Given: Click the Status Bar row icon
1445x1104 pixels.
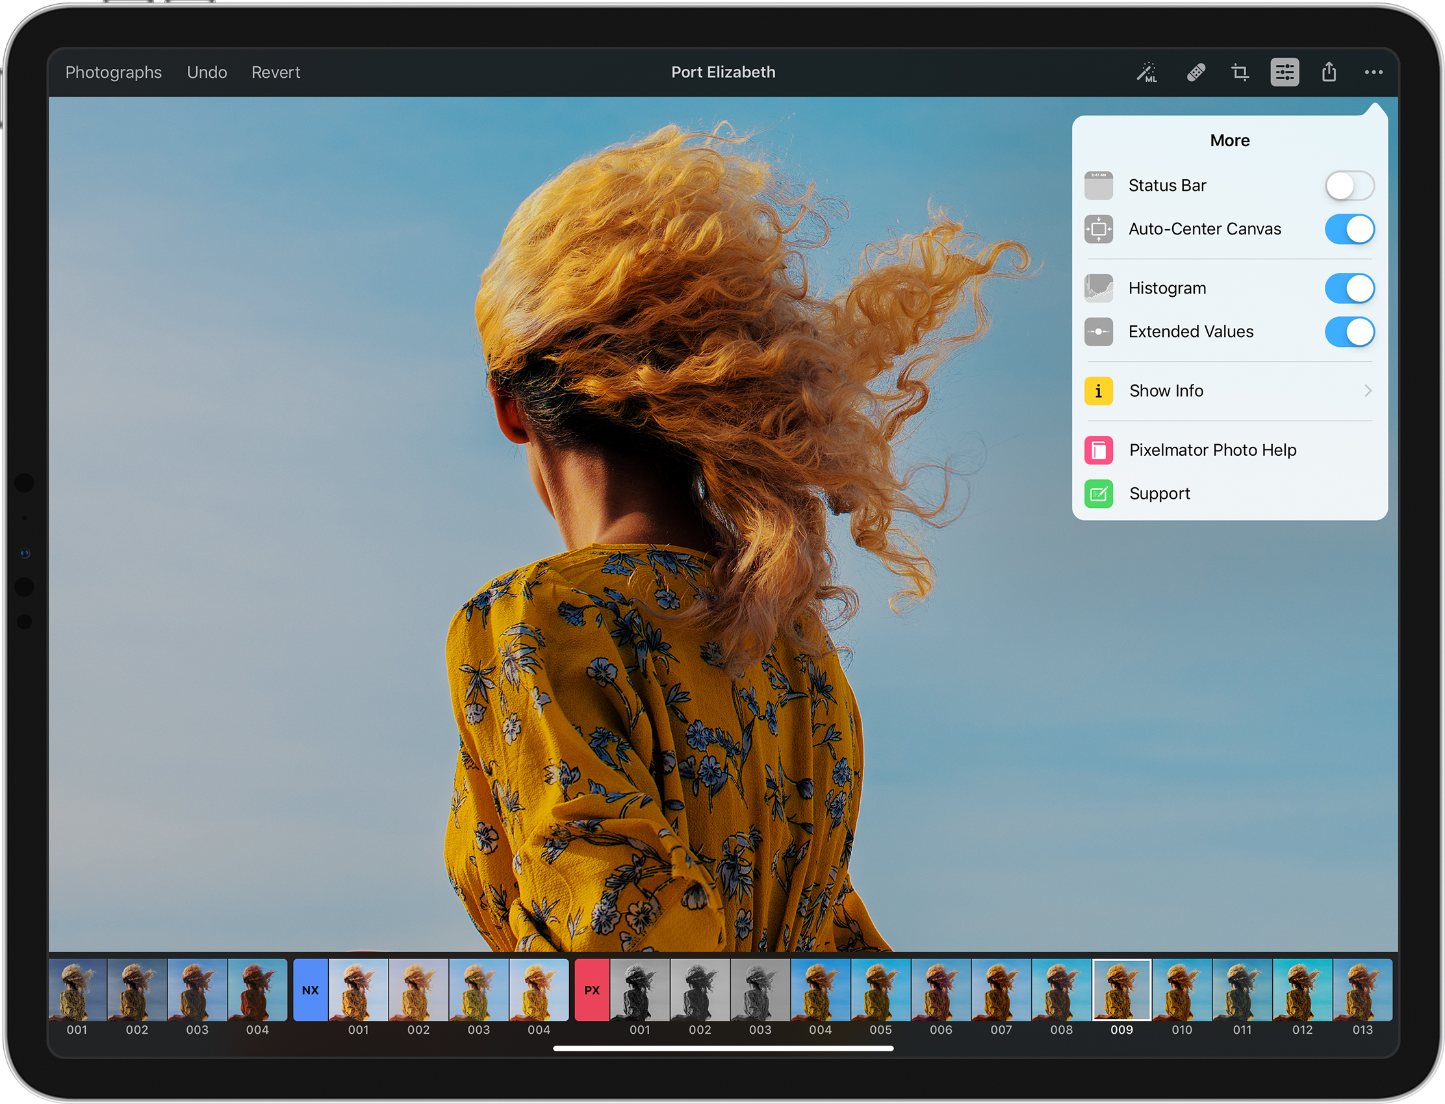Looking at the screenshot, I should click(x=1099, y=185).
